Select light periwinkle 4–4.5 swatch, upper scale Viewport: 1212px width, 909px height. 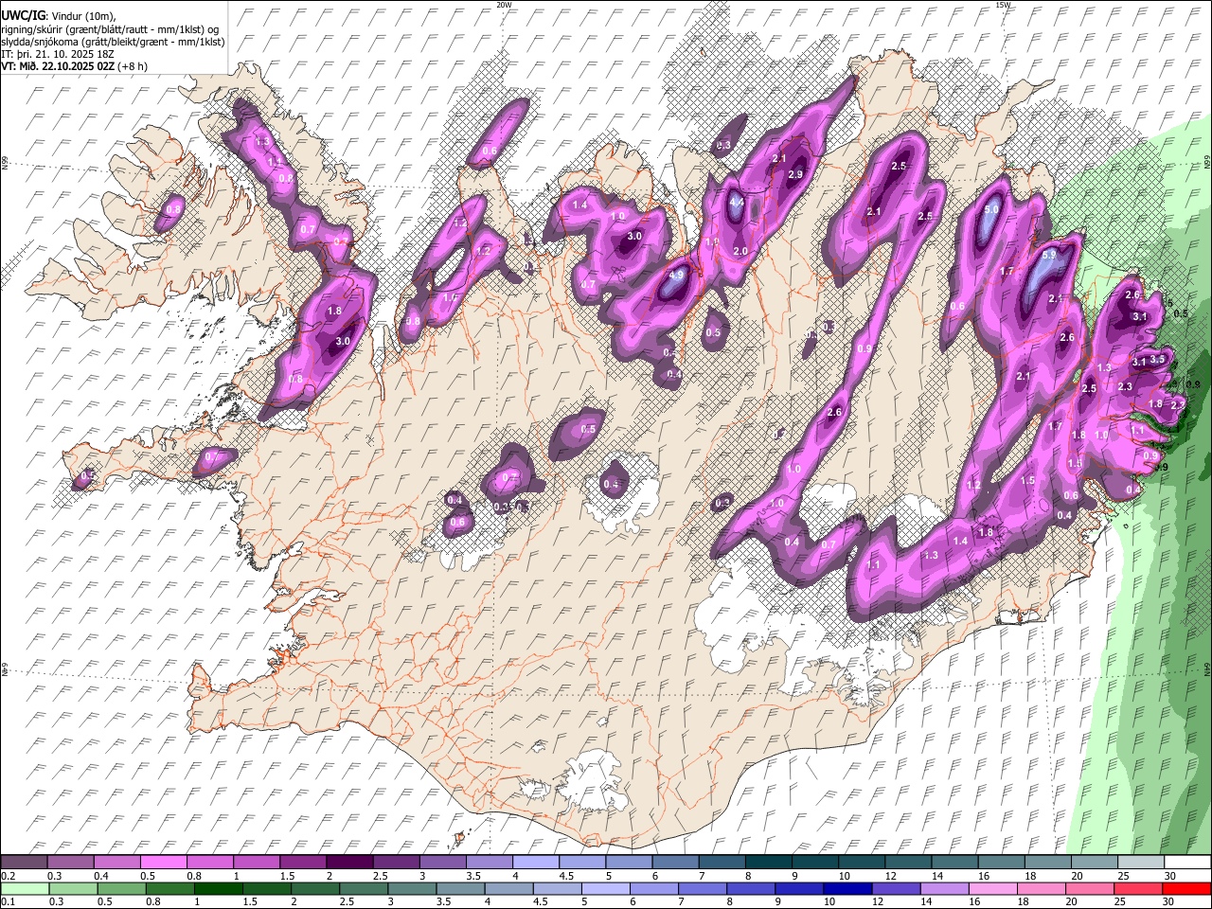(x=536, y=863)
